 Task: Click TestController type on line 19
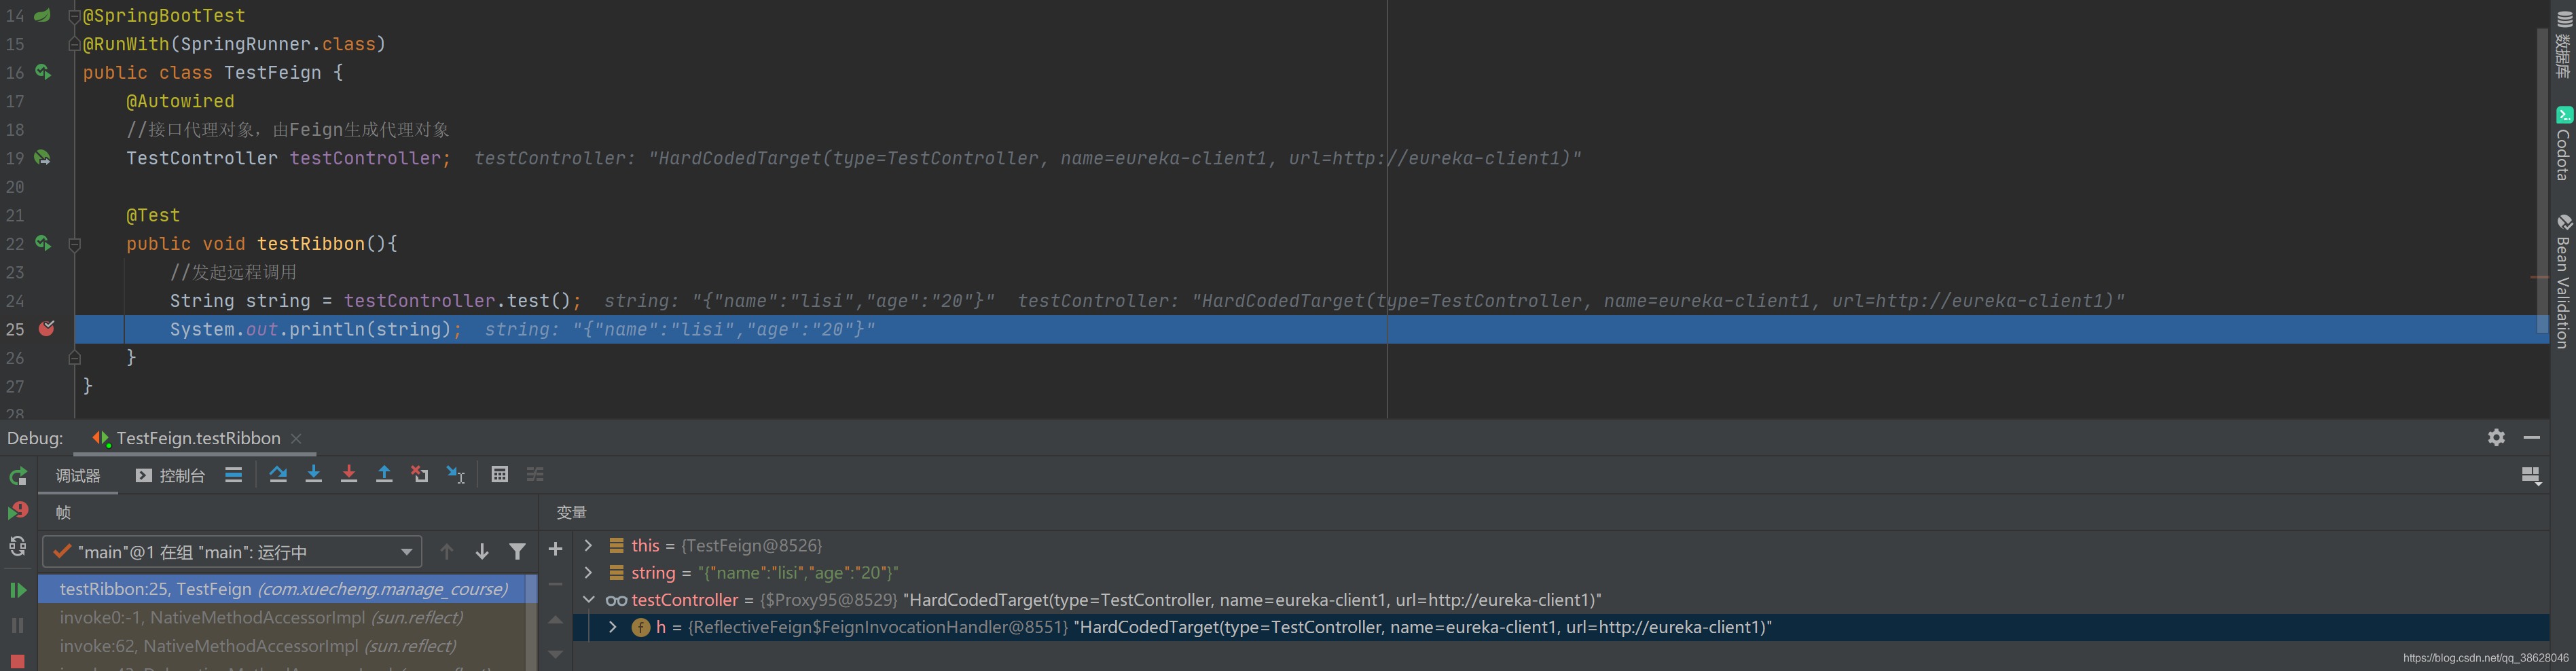(x=202, y=158)
